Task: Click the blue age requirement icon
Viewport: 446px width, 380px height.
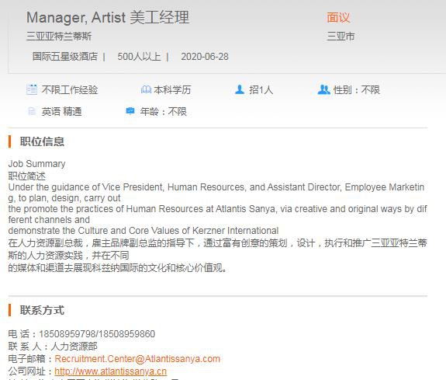Action: [x=130, y=110]
